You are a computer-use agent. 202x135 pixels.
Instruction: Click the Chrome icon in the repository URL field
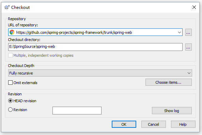point(12,32)
